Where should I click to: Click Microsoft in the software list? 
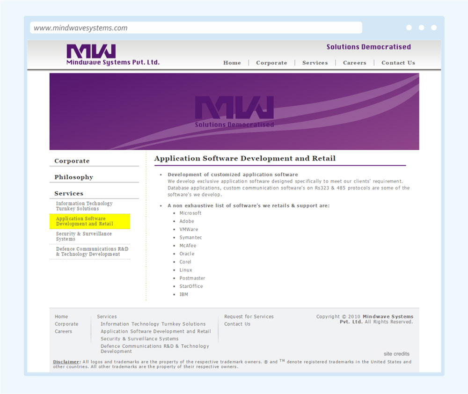coord(190,213)
